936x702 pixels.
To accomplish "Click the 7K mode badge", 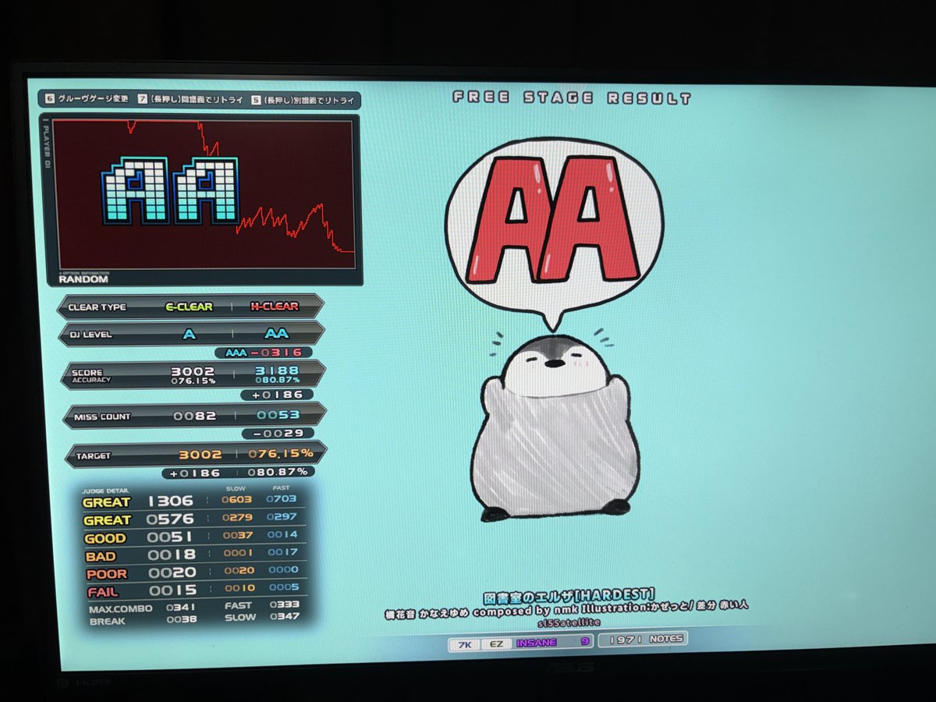I will tap(463, 643).
